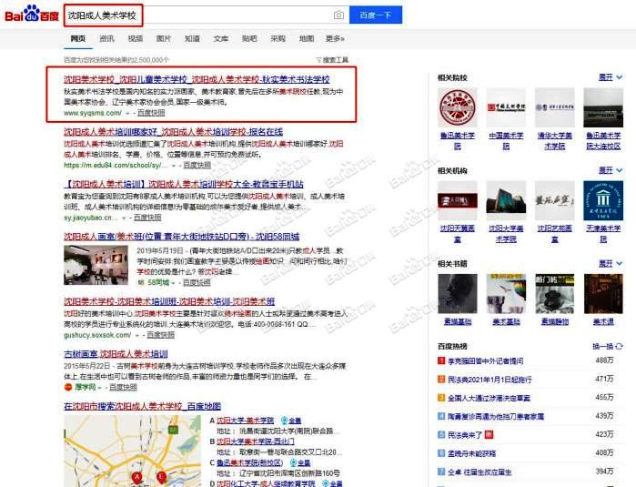Viewport: 636px width, 487px height.
Task: Open 全景 panorama for 鲁迅美术学院(新校区)
Action: pyautogui.click(x=300, y=462)
